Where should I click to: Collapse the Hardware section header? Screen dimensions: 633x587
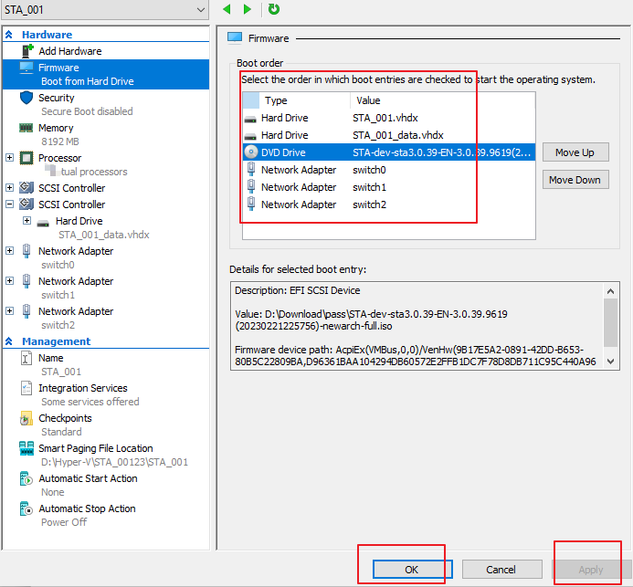coord(10,35)
